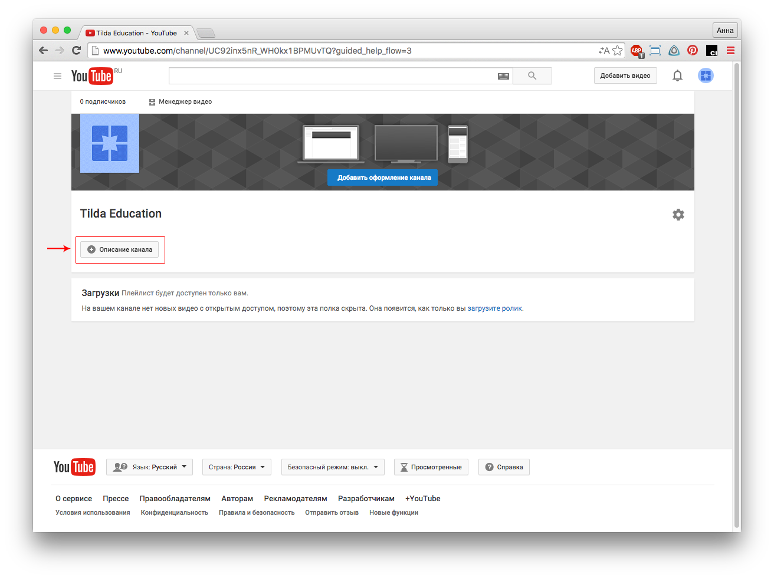Open the account avatar in header
Viewport: 774px width, 579px height.
[x=706, y=75]
